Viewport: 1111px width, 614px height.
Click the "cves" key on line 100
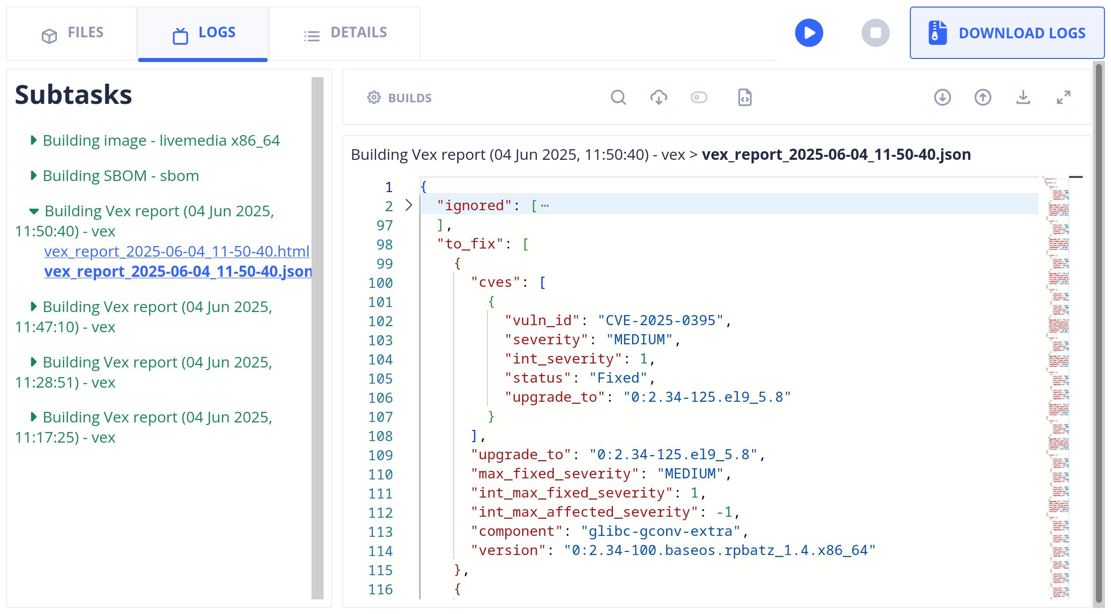click(496, 282)
